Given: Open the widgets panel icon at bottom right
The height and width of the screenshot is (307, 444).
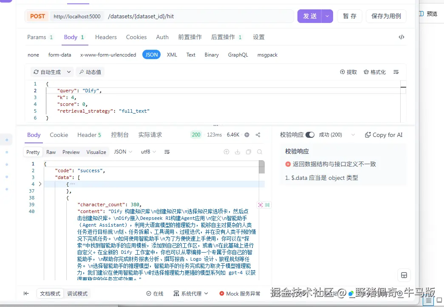Looking at the screenshot, I should click(404, 275).
